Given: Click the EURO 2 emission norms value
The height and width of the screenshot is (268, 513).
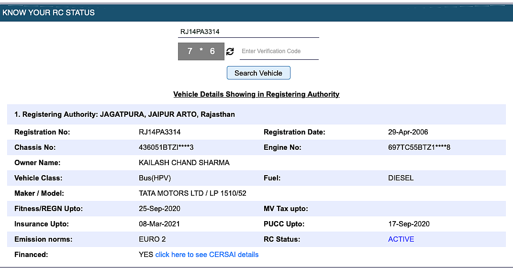Looking at the screenshot, I should (x=152, y=239).
